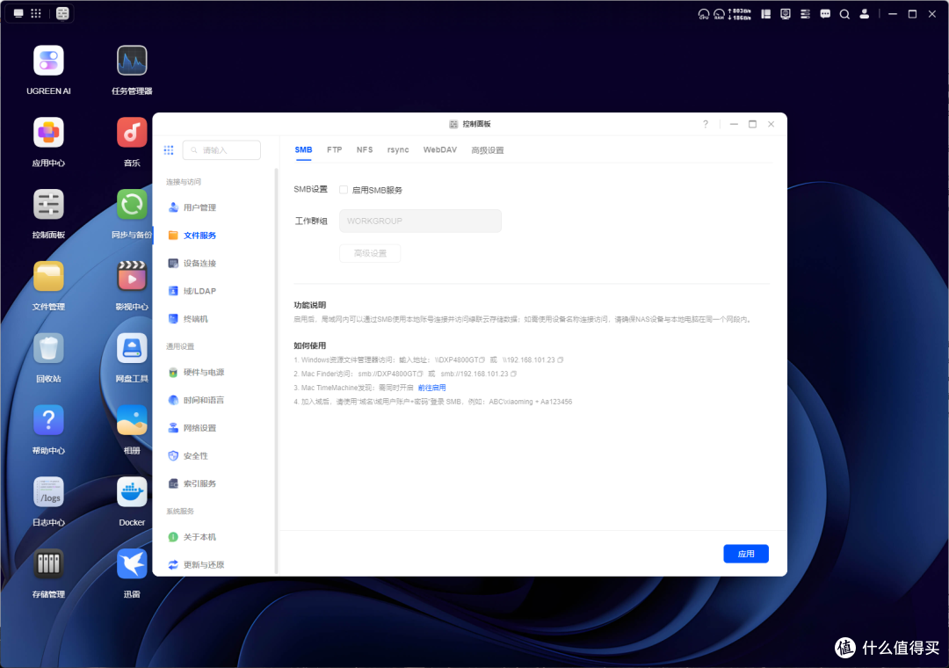949x668 pixels.
Task: Copy the smb://192.168.101.23 address
Action: coord(514,374)
